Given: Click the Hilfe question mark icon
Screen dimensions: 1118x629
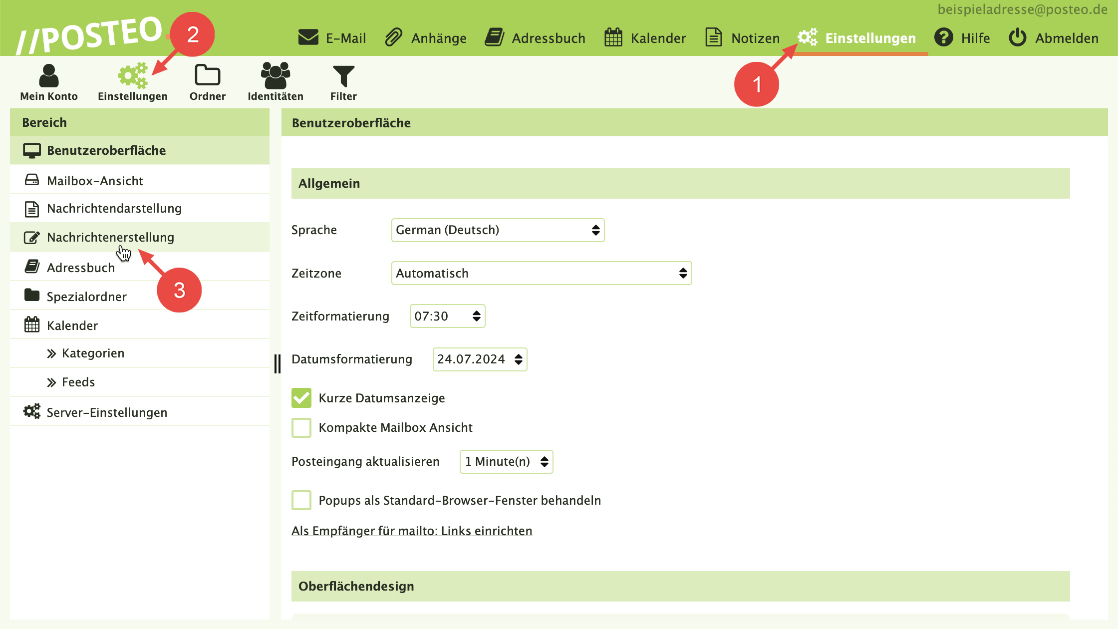Looking at the screenshot, I should click(943, 38).
